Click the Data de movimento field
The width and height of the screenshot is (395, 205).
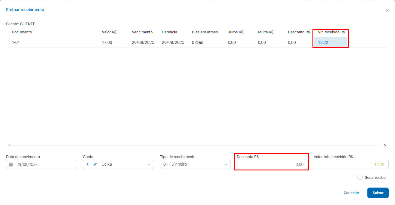pos(45,164)
